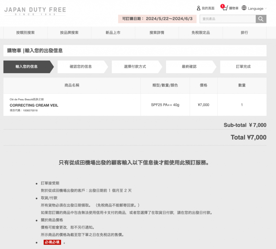Open 免稅限定品 duty-free exclusives
This screenshot has width=276, height=249.
pyautogui.click(x=201, y=33)
